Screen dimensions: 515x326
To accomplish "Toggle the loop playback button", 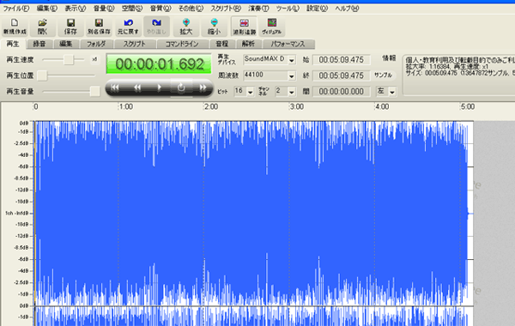I will (181, 88).
